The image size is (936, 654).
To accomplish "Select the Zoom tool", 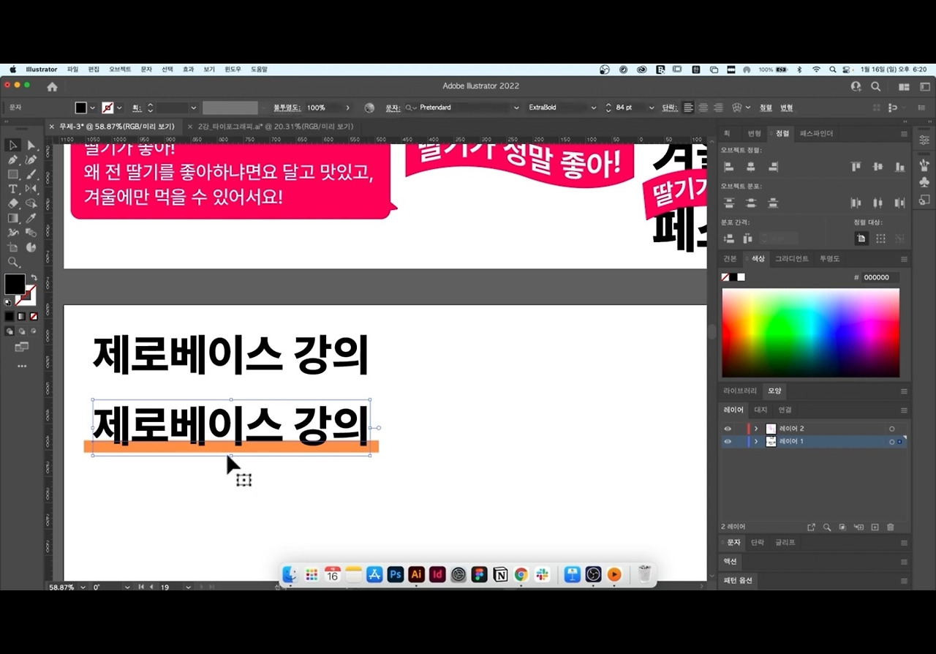I will [13, 260].
